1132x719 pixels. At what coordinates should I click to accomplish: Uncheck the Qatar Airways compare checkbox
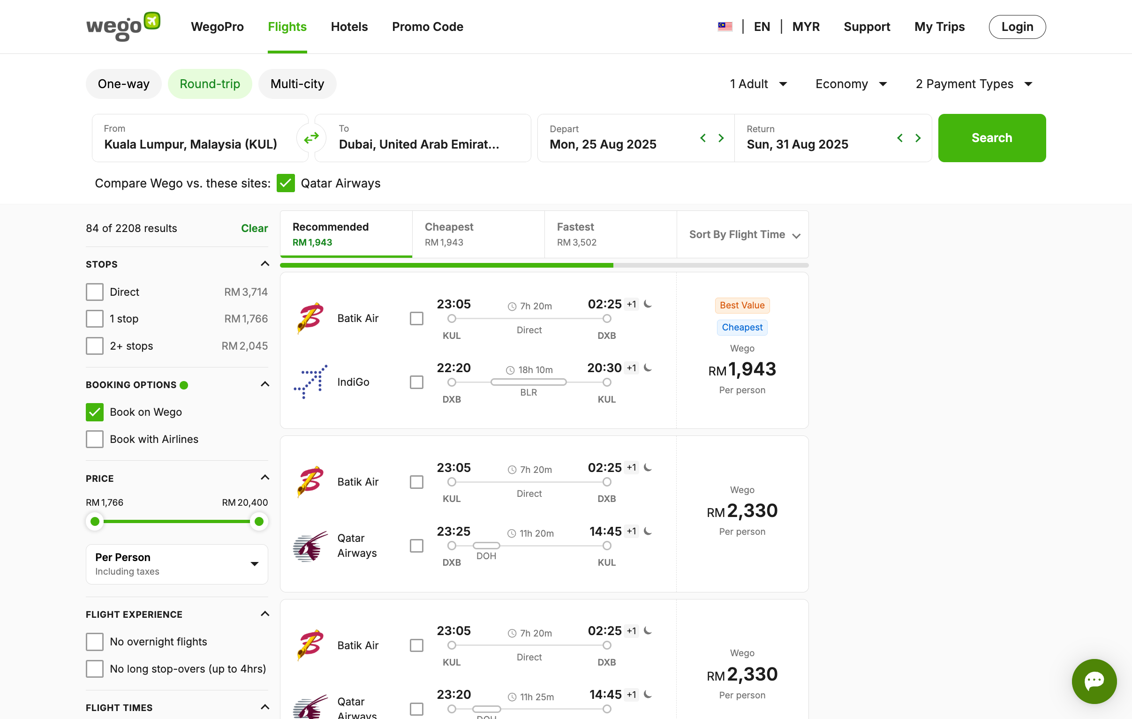click(x=286, y=183)
